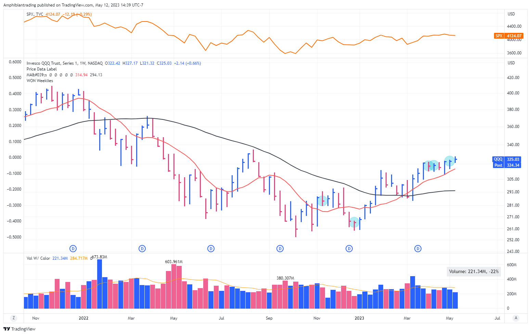Image resolution: width=531 pixels, height=335 pixels.
Task: Select the MA's indicator legend
Action: [x=37, y=75]
